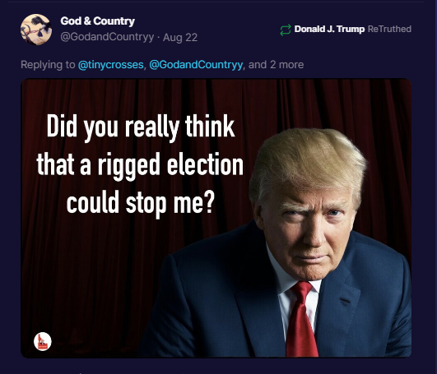Click the "that a rigged election" caption line

pos(140,165)
